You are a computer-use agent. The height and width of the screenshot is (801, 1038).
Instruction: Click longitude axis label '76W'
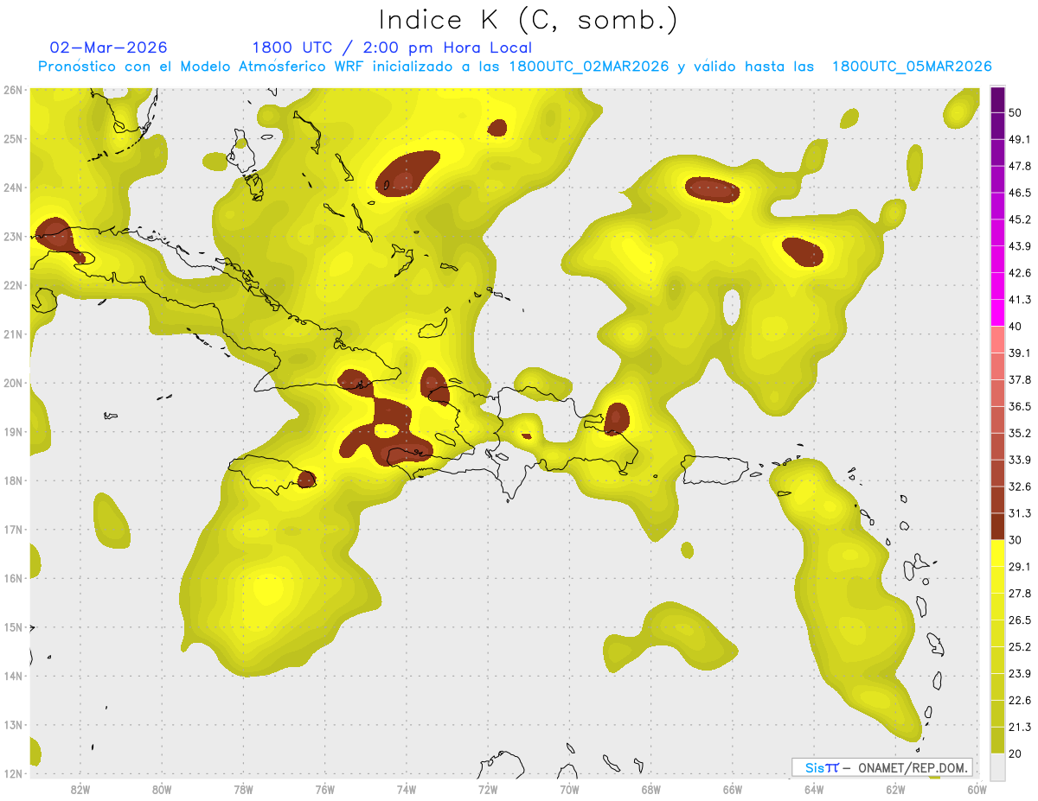click(324, 789)
